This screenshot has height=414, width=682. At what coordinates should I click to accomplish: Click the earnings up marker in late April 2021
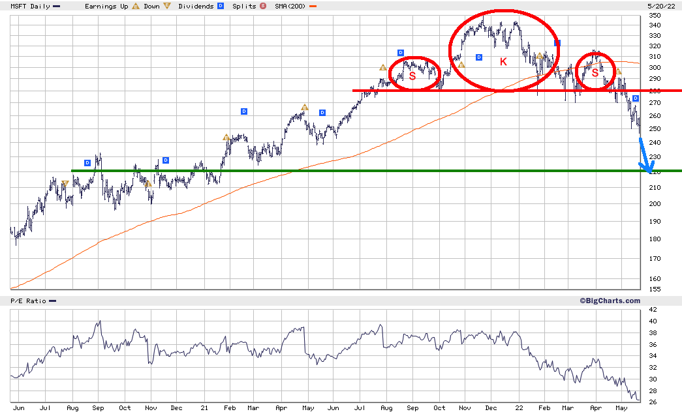305,108
